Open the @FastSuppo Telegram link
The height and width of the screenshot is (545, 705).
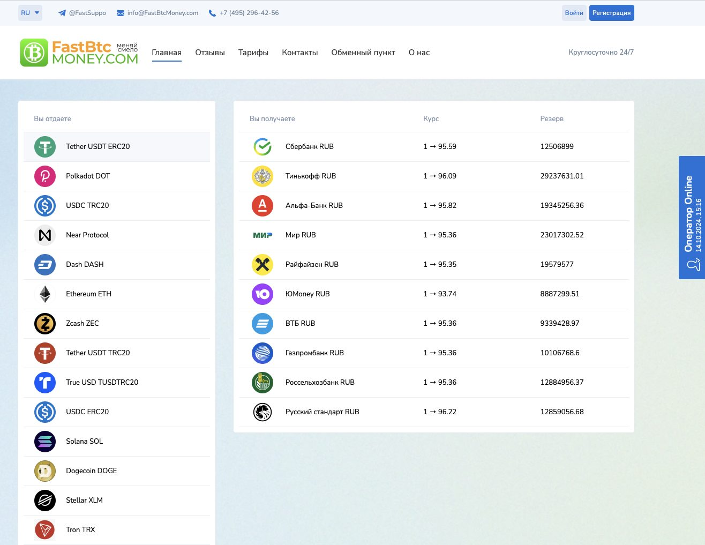[82, 13]
